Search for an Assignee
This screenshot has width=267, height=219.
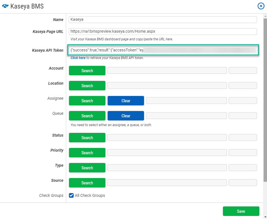87,101
